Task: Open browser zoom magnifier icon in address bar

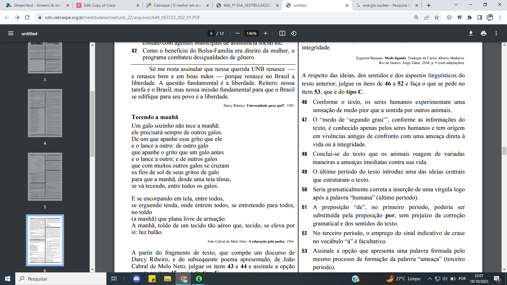Action: tap(416, 17)
